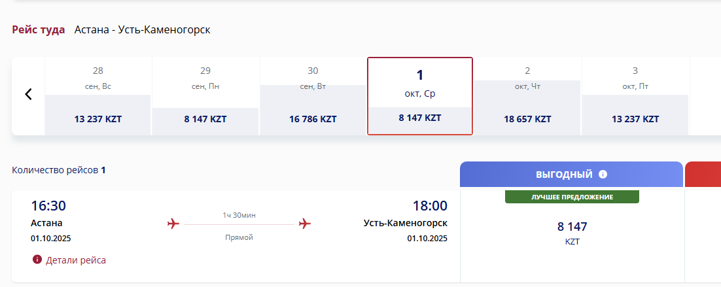Click the ВЫГОДНЫЙ tariff column header
This screenshot has width=721, height=287.
572,175
